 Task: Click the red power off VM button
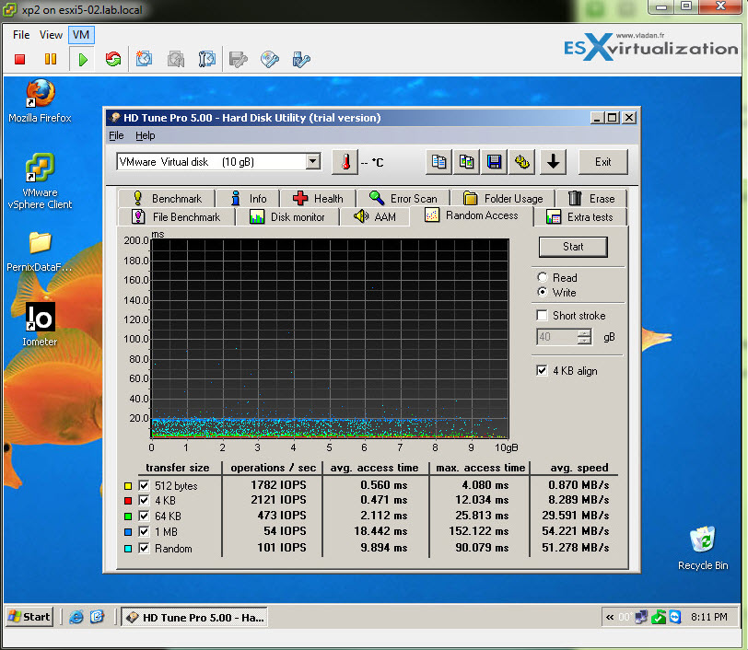coord(19,59)
